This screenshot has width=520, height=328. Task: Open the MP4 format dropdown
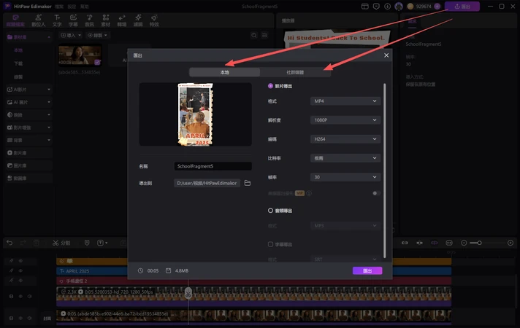coord(345,101)
